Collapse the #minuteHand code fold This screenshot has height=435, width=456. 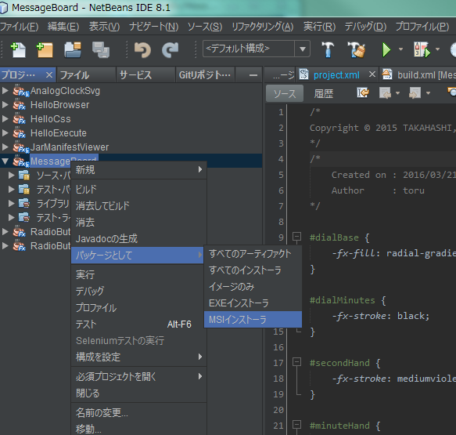296,424
